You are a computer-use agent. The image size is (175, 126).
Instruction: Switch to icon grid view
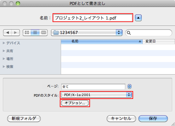point(27,33)
